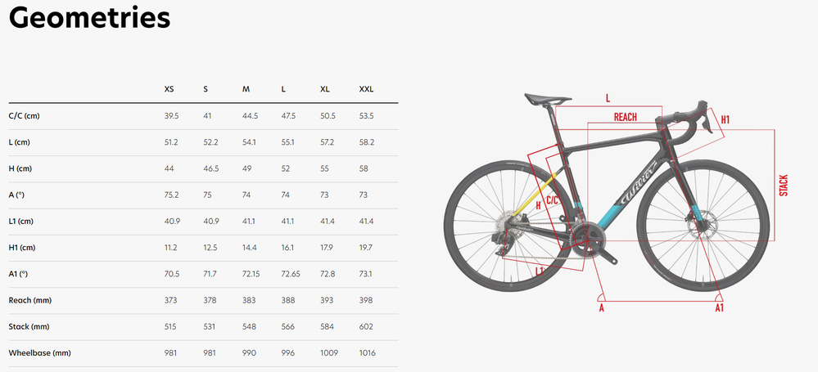Click the A1 angle marker under the front wheel
Image resolution: width=818 pixels, height=372 pixels.
[x=719, y=308]
